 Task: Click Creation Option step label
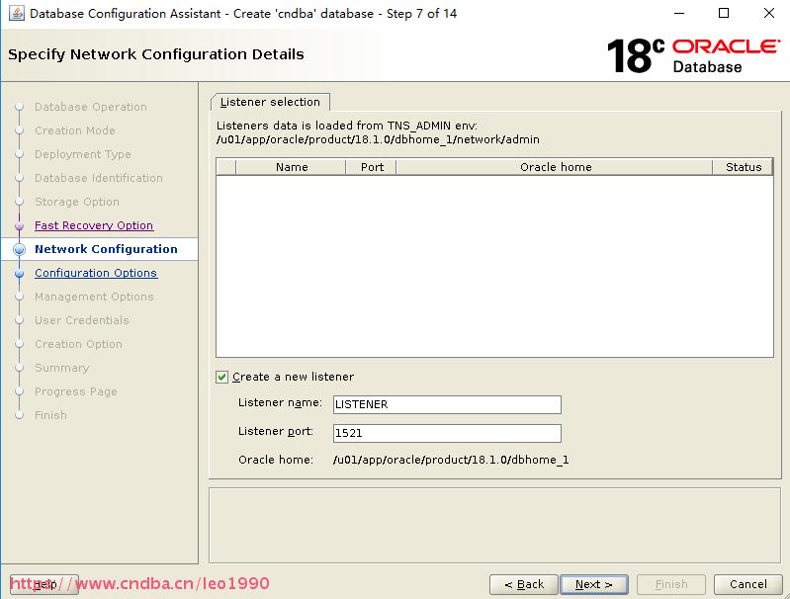78,344
